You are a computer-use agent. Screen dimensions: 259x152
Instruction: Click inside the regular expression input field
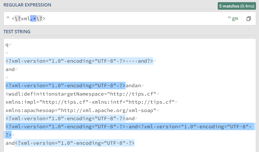coord(135,19)
